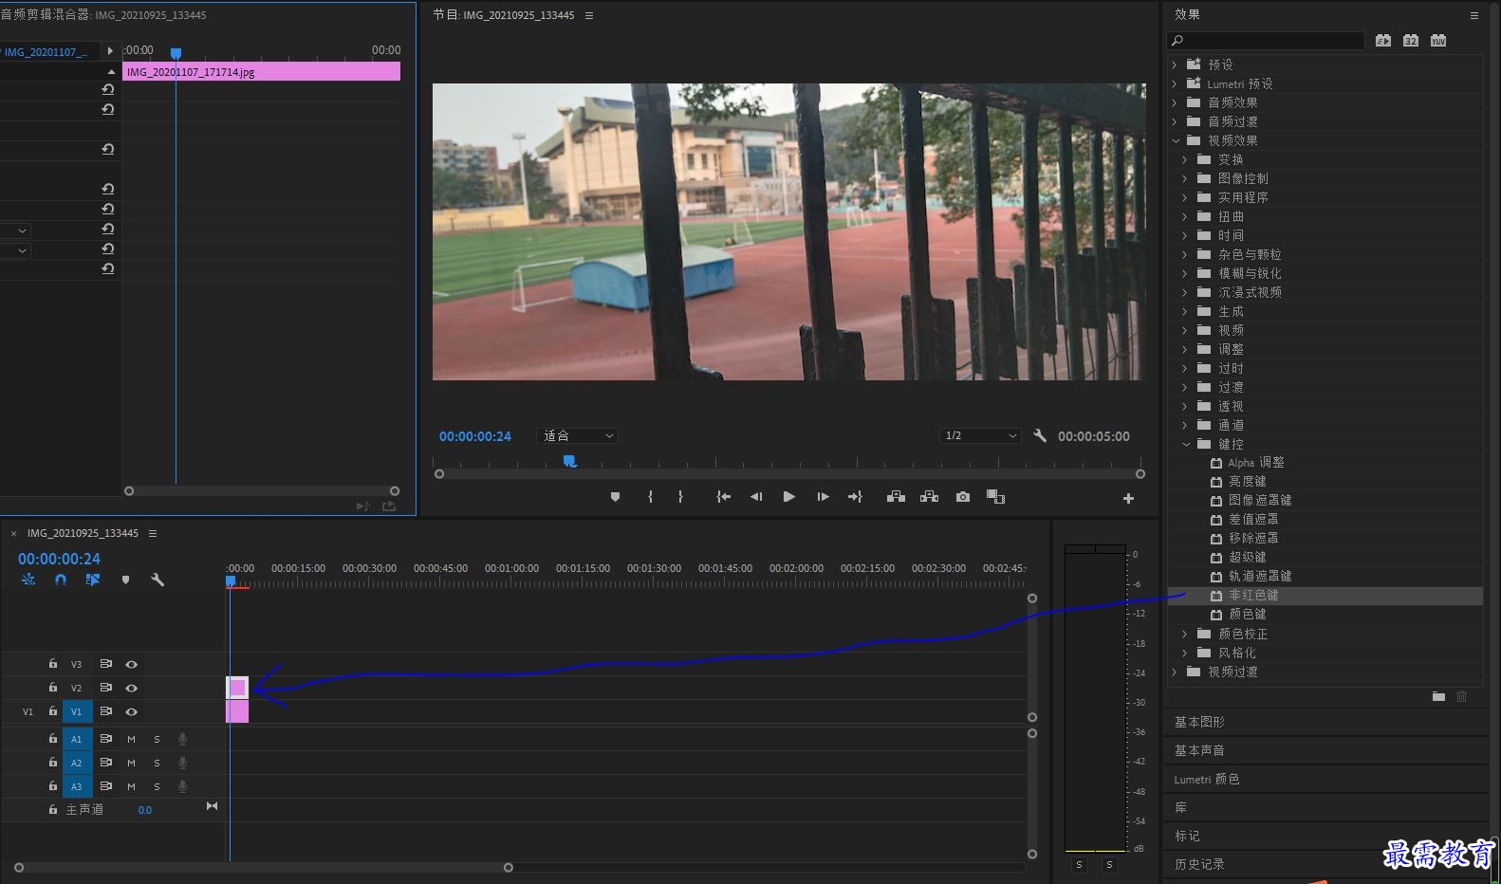Step back one frame

(756, 497)
